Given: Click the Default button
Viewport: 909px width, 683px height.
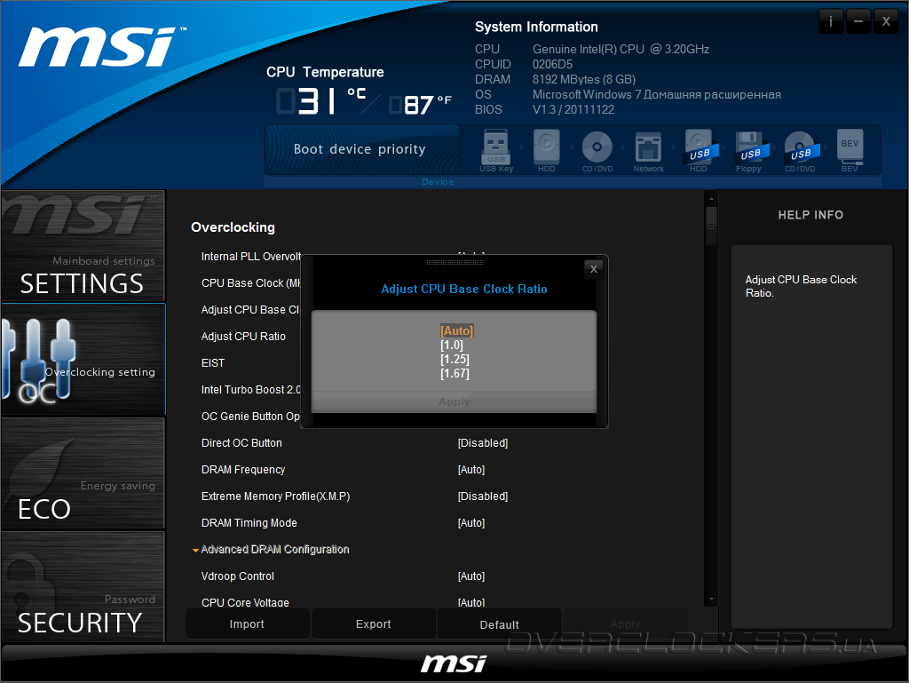Looking at the screenshot, I should 499,623.
